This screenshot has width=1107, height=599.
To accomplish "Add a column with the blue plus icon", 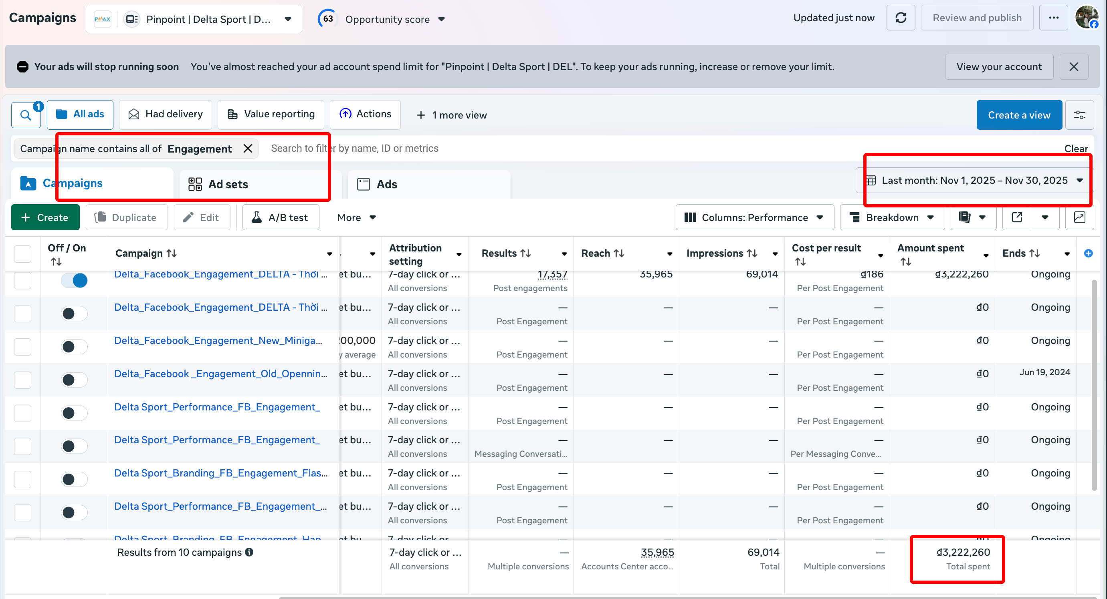I will (1088, 253).
